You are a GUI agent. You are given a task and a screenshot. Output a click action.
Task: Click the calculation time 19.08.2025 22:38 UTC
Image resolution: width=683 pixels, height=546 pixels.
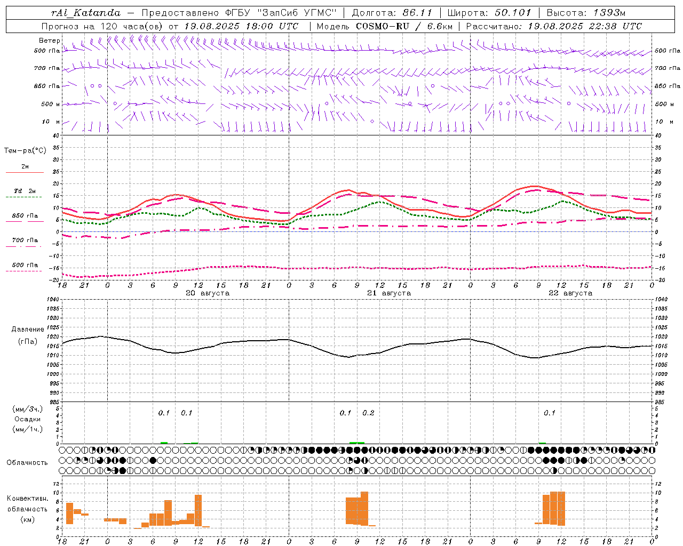click(585, 26)
